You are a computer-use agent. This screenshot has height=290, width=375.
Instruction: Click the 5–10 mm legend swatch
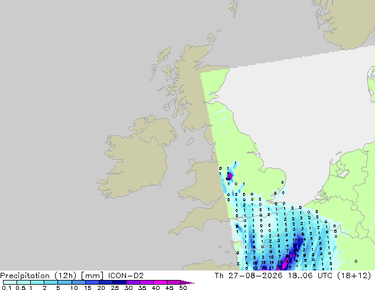[x=64, y=282]
